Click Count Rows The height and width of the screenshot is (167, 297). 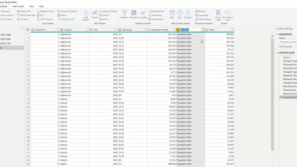[6, 19]
